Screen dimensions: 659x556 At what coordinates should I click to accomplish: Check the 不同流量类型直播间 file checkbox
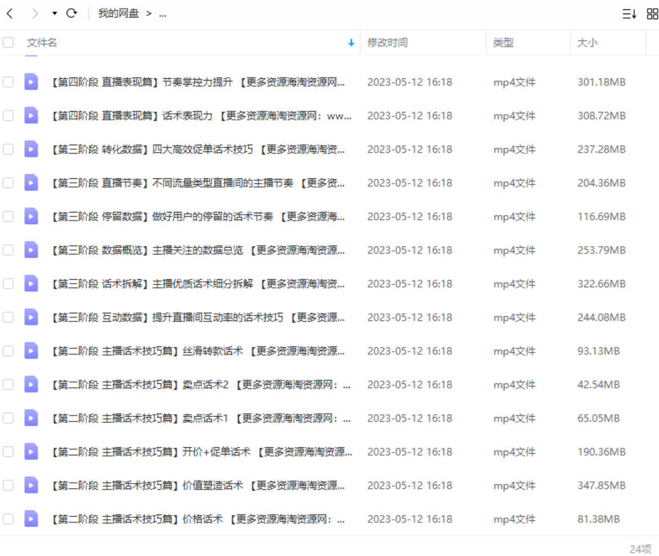[8, 182]
